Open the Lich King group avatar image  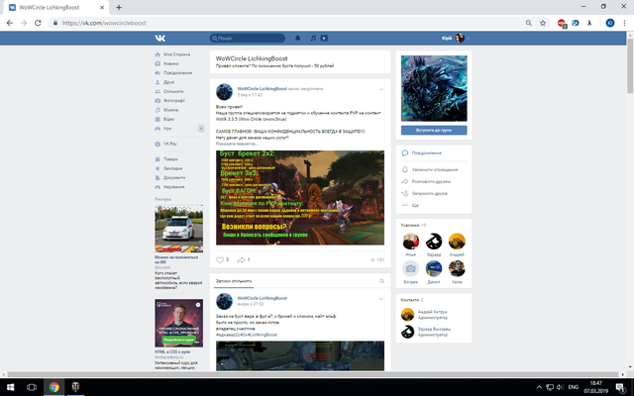pyautogui.click(x=434, y=88)
